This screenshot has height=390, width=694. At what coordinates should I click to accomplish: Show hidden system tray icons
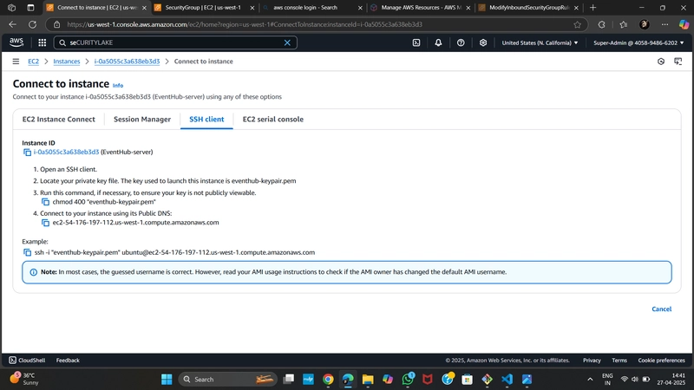[x=590, y=379]
